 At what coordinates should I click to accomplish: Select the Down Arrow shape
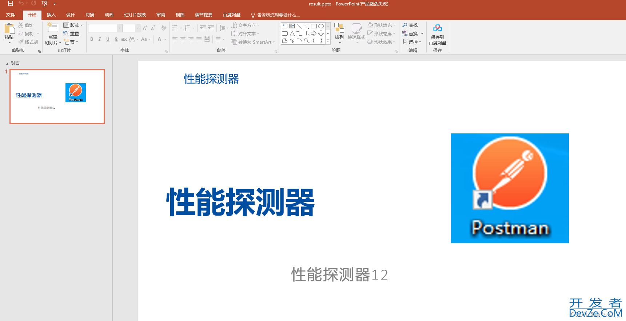tap(321, 33)
